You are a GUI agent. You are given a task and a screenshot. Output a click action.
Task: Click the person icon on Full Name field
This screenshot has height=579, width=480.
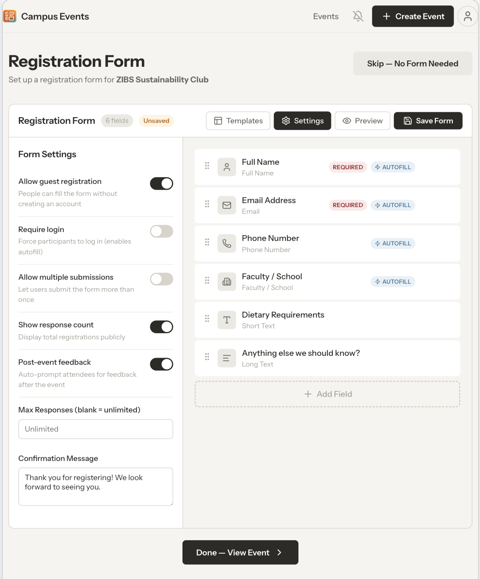coord(227,167)
